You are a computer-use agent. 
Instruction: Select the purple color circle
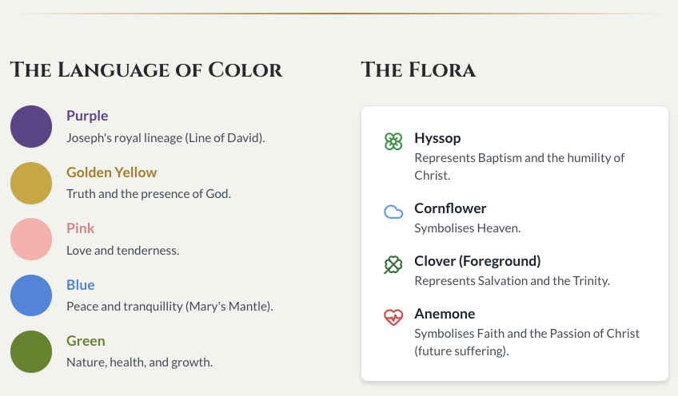click(x=31, y=126)
